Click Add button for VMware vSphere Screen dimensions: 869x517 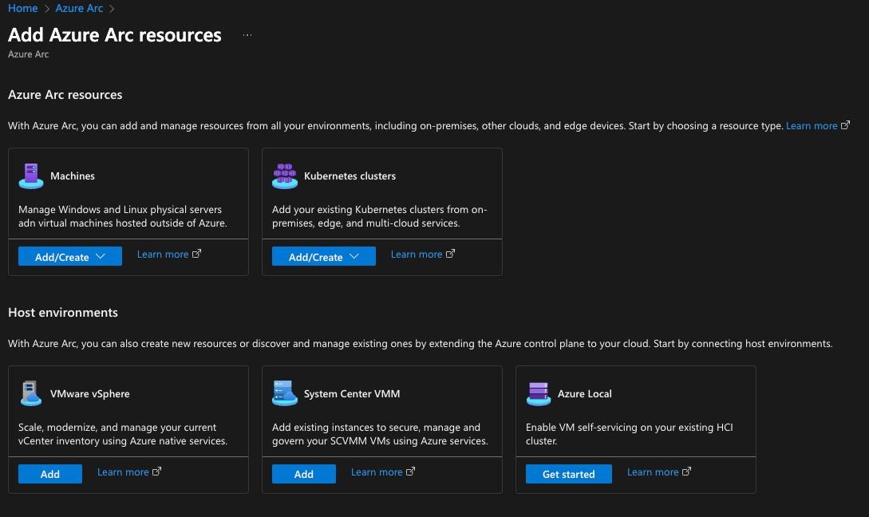point(50,475)
